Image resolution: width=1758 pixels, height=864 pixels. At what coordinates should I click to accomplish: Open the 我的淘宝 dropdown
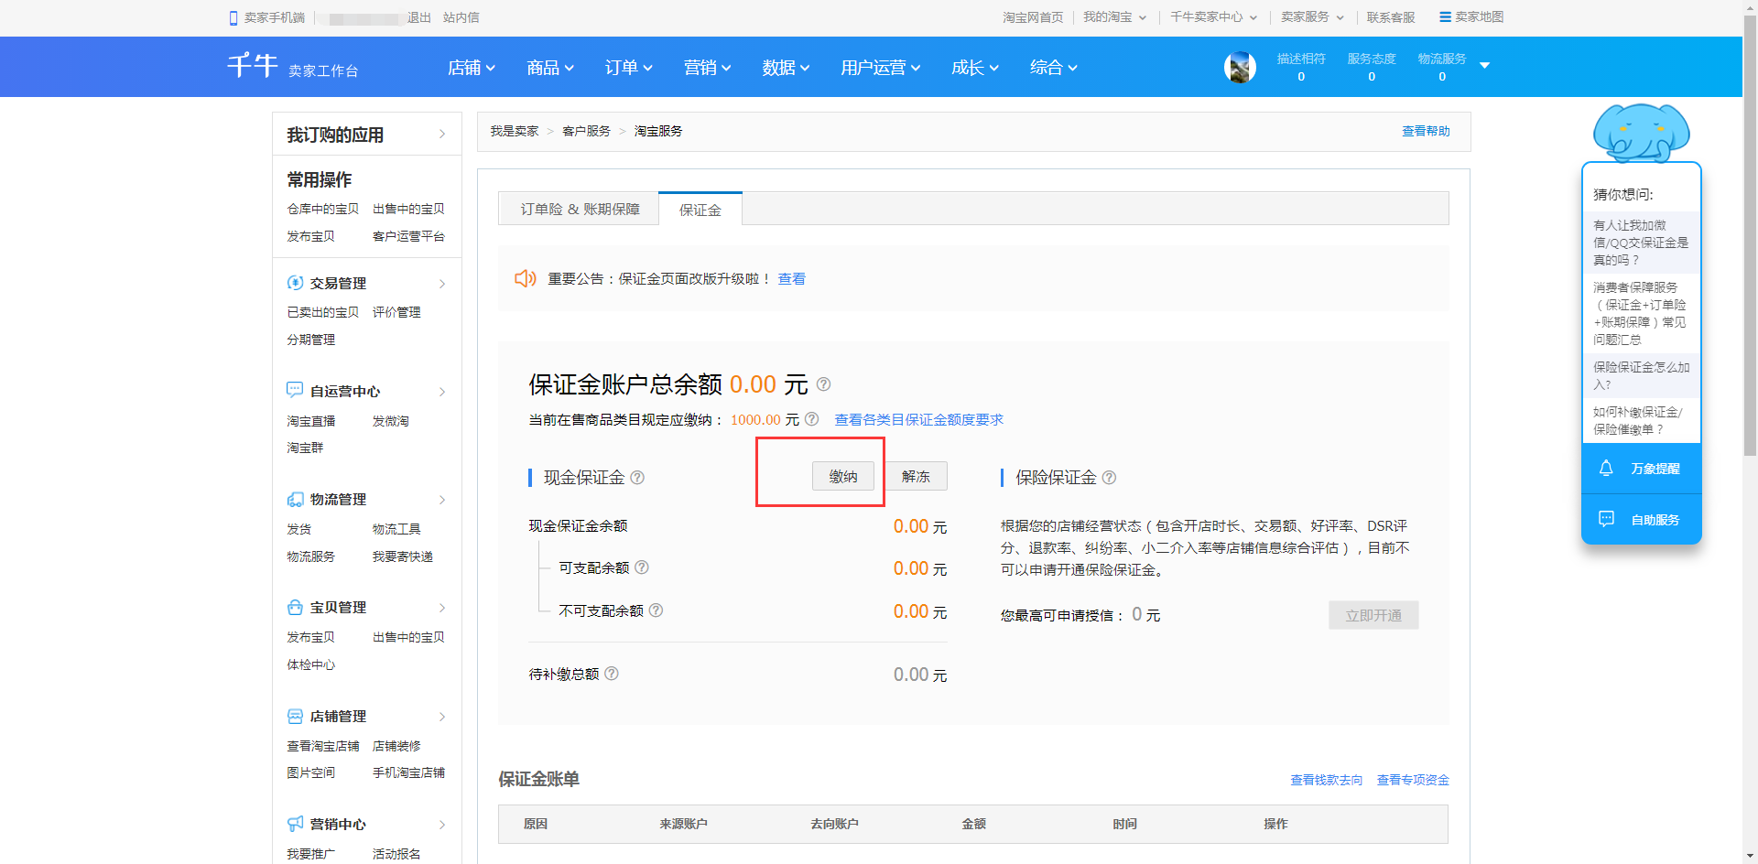tap(1115, 17)
